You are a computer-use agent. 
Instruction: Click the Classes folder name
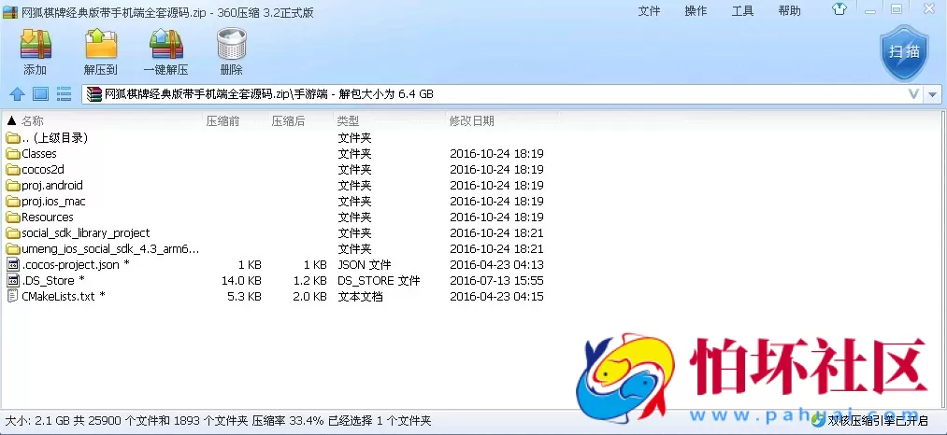pyautogui.click(x=39, y=153)
